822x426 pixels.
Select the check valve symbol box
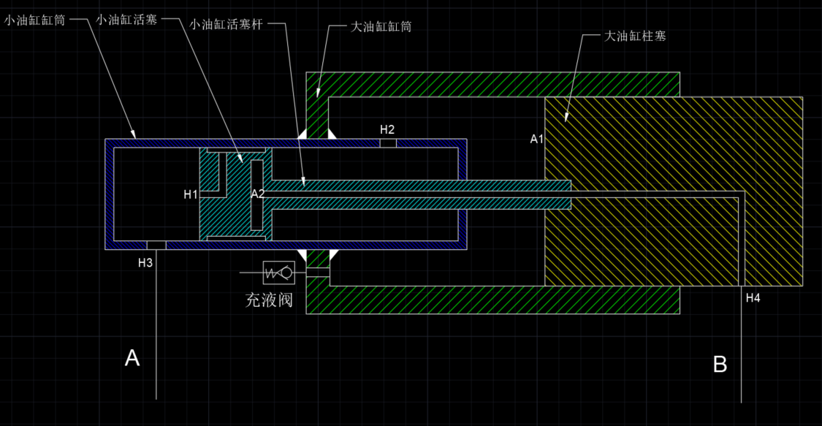tap(279, 273)
